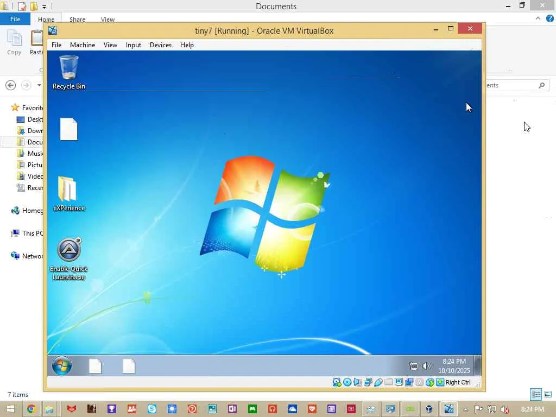Open VirtualBox Devices menu

pos(161,45)
